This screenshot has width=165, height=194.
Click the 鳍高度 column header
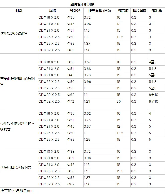point(123,11)
